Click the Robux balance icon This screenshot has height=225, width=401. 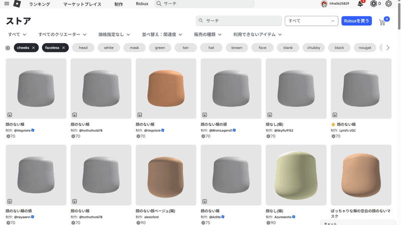[x=373, y=3]
